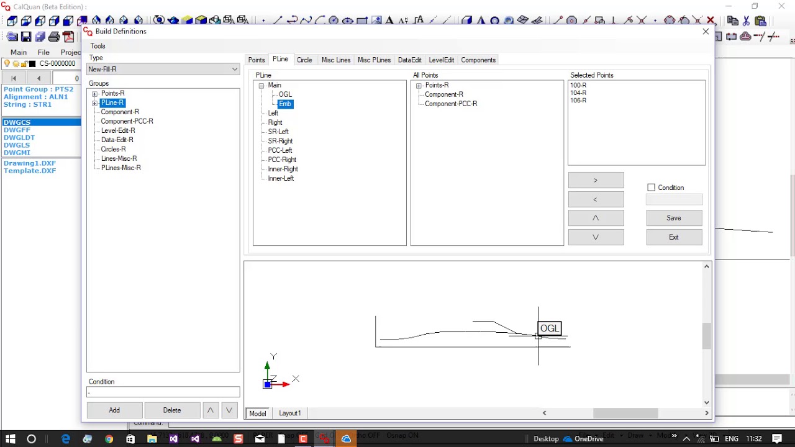Click the Exit button

[x=674, y=237]
